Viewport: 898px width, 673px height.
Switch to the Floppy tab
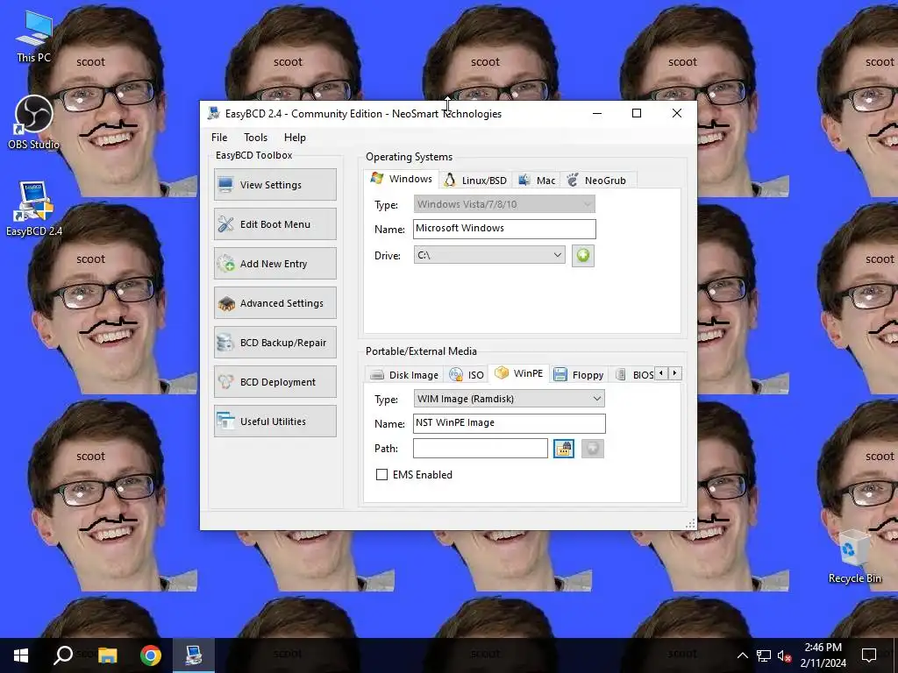[x=579, y=375]
